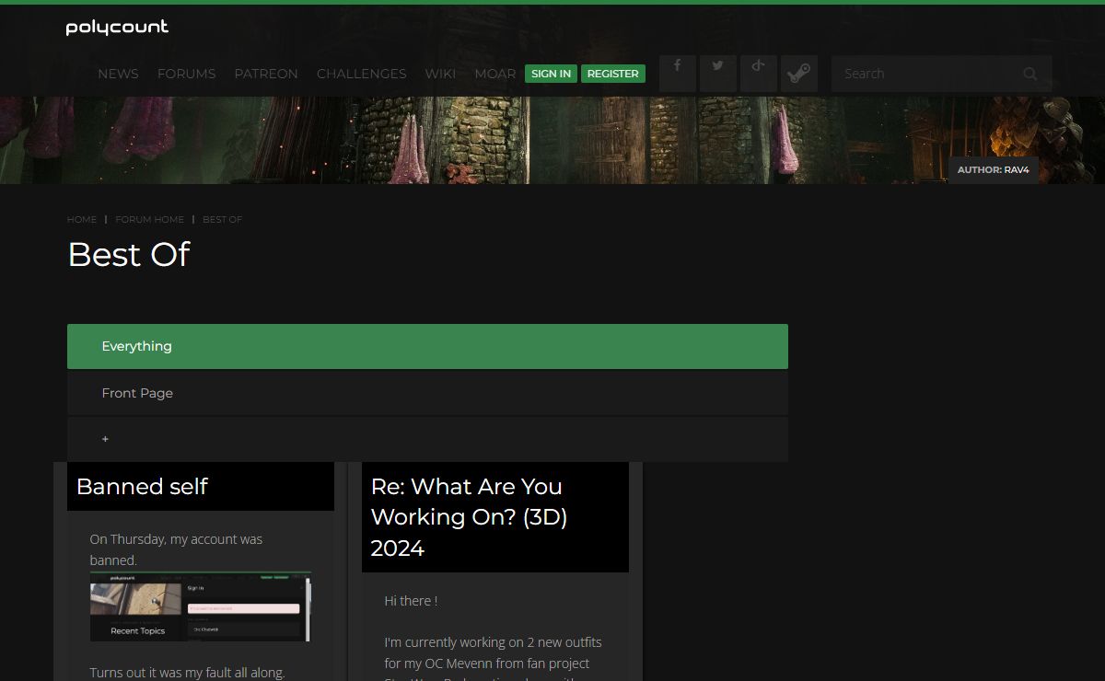The image size is (1105, 681).
Task: Open the News menu item
Action: [x=118, y=74]
